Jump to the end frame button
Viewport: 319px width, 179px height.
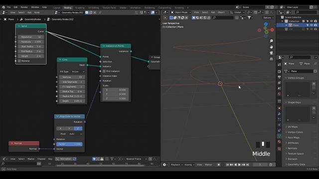click(247, 165)
